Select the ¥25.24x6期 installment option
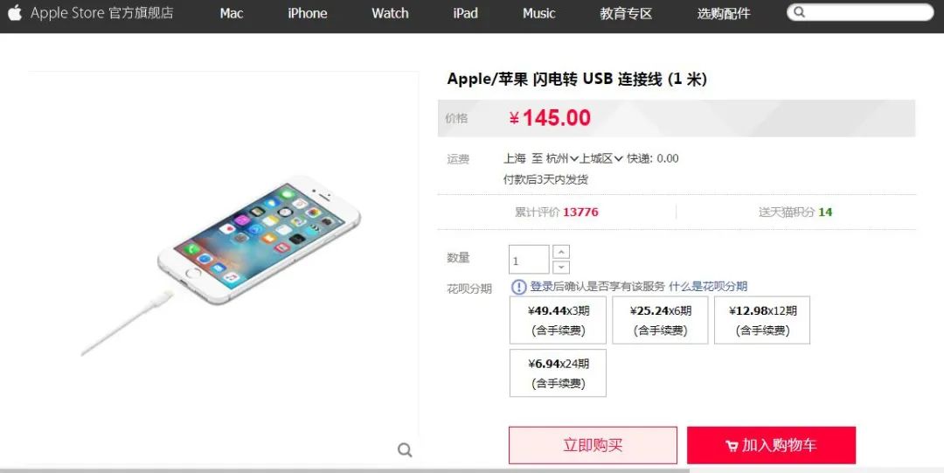Screen dimensions: 944x473 point(661,320)
